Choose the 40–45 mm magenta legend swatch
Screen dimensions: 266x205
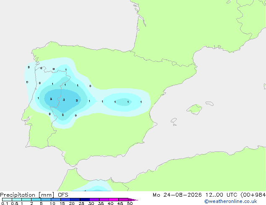pos(114,200)
